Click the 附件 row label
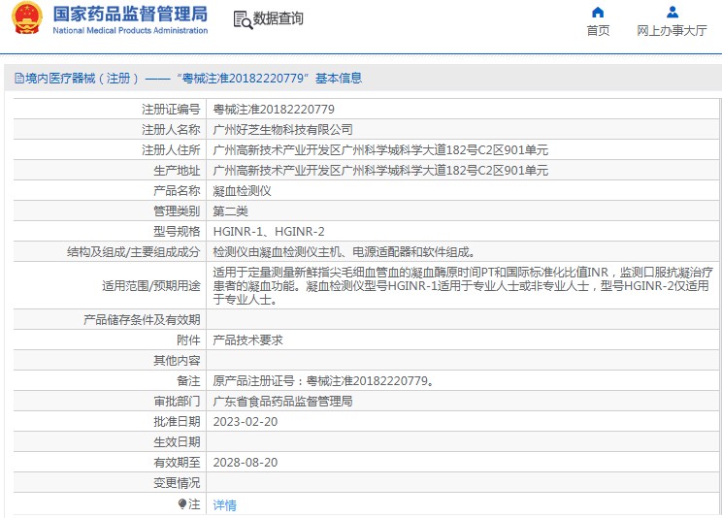 click(189, 340)
